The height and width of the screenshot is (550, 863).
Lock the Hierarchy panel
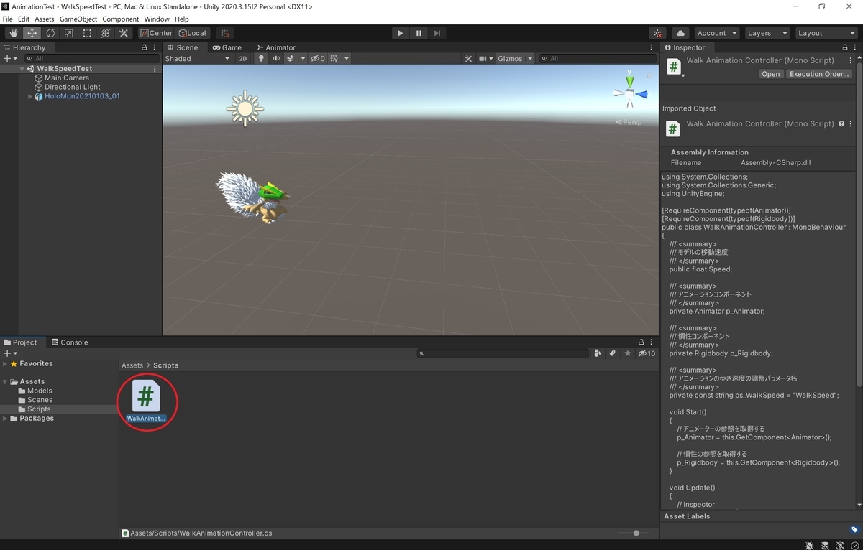(x=145, y=47)
